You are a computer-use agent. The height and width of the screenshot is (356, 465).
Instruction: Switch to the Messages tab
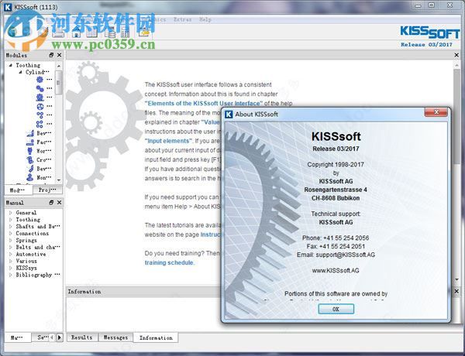coord(115,337)
